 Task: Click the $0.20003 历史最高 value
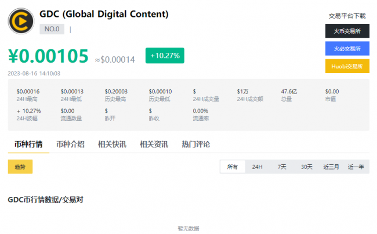pos(116,92)
